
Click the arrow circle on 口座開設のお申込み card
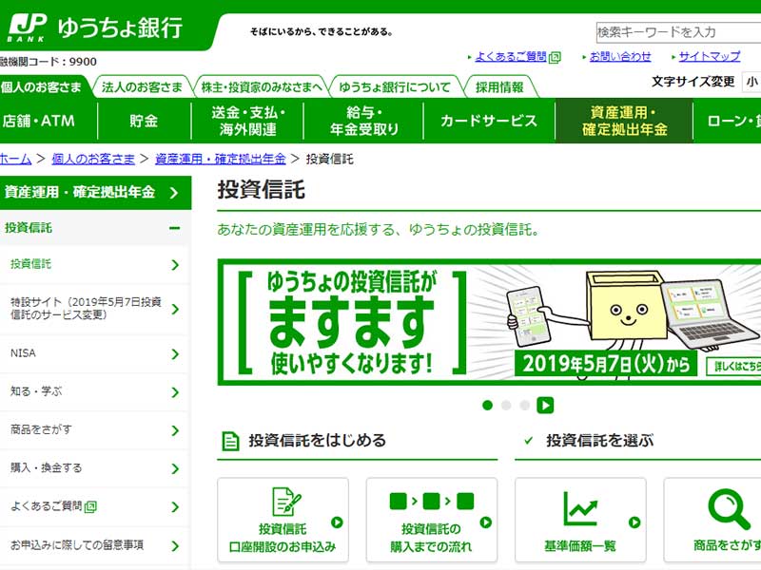337,522
